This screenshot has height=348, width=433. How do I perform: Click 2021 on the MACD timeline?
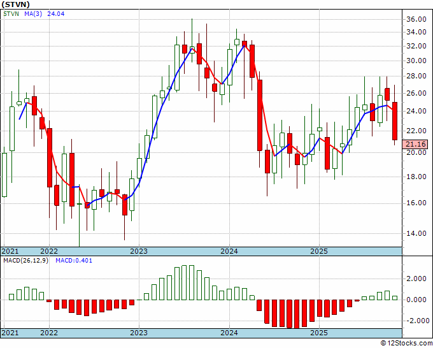pyautogui.click(x=10, y=333)
